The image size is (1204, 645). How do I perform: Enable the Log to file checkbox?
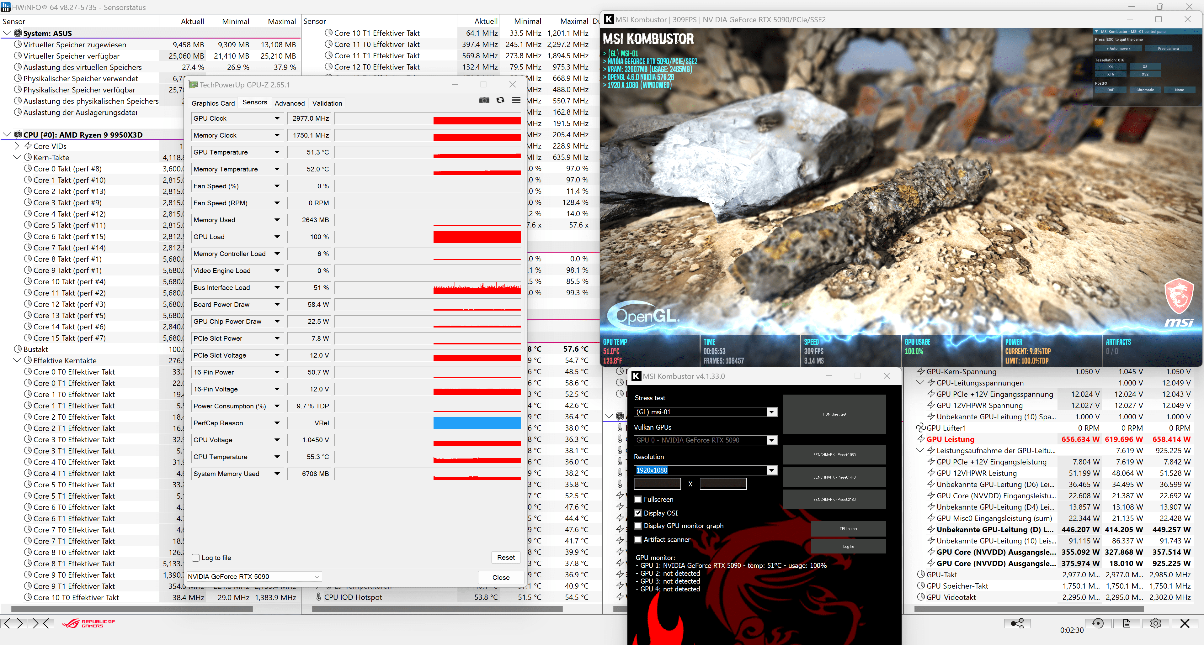point(196,558)
